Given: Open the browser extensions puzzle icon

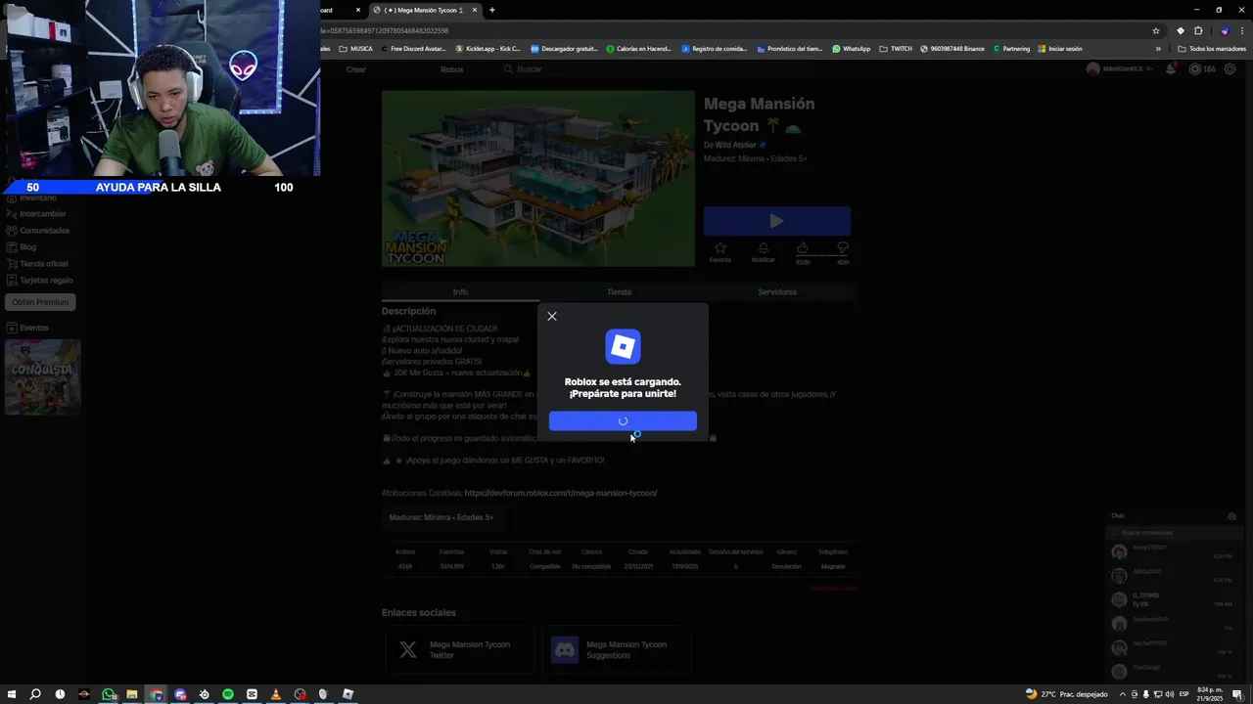Looking at the screenshot, I should pyautogui.click(x=1198, y=30).
